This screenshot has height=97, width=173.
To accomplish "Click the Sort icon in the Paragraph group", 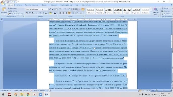I will [x=79, y=9].
